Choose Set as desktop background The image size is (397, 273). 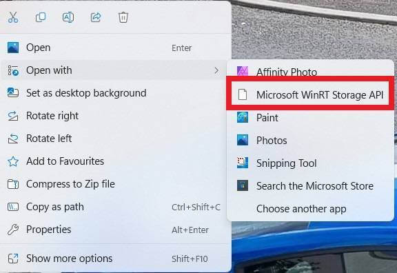[x=116, y=93]
